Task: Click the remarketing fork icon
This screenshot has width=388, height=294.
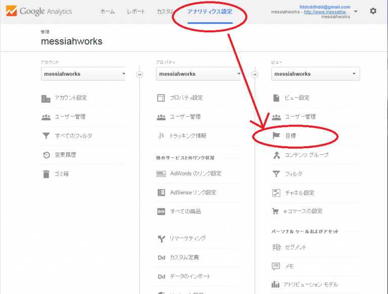Action: tap(161, 239)
